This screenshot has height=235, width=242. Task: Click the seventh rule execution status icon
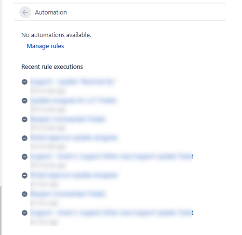coord(25,194)
